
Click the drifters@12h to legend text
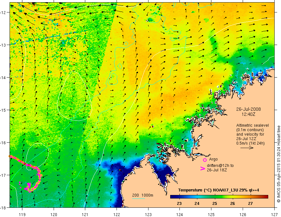220,166
